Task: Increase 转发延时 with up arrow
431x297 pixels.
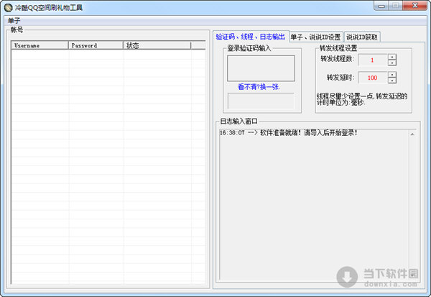Action: click(x=392, y=75)
